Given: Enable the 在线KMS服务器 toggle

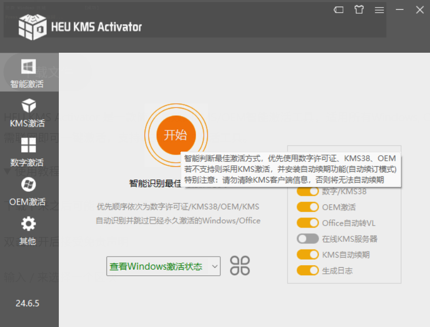Looking at the screenshot, I should pos(307,239).
